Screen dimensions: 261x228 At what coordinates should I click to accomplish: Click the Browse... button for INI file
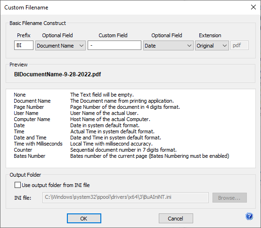point(229,198)
